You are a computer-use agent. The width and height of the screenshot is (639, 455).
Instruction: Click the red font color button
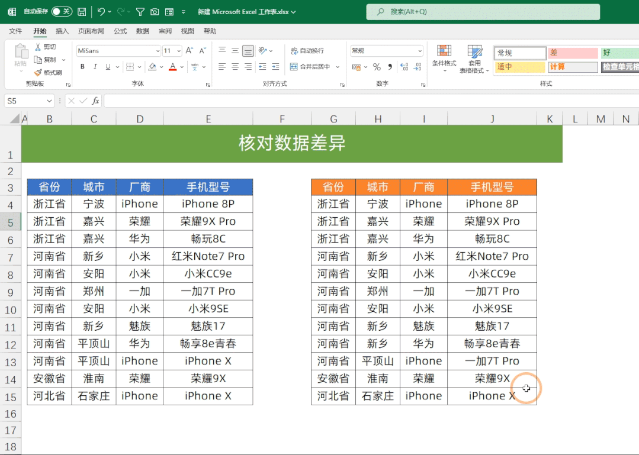173,67
